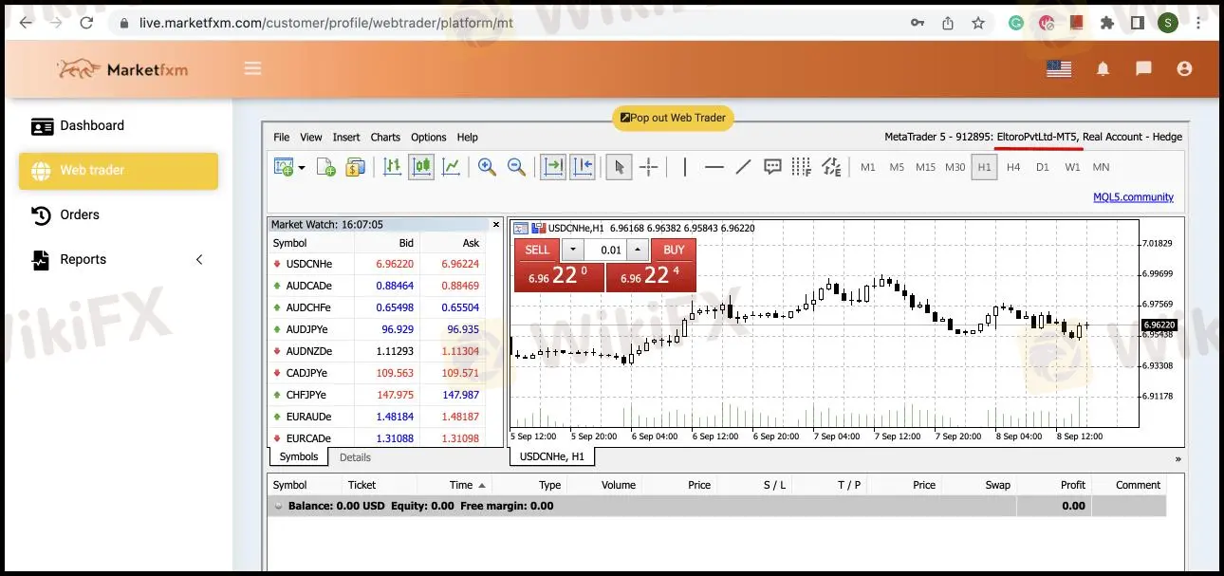Collapse the Reports sidebar section

click(x=199, y=258)
